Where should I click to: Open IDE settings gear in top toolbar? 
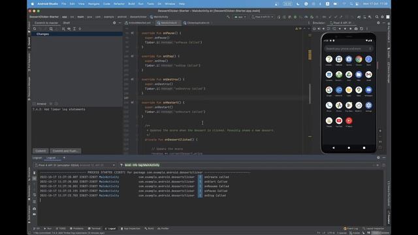(x=382, y=17)
